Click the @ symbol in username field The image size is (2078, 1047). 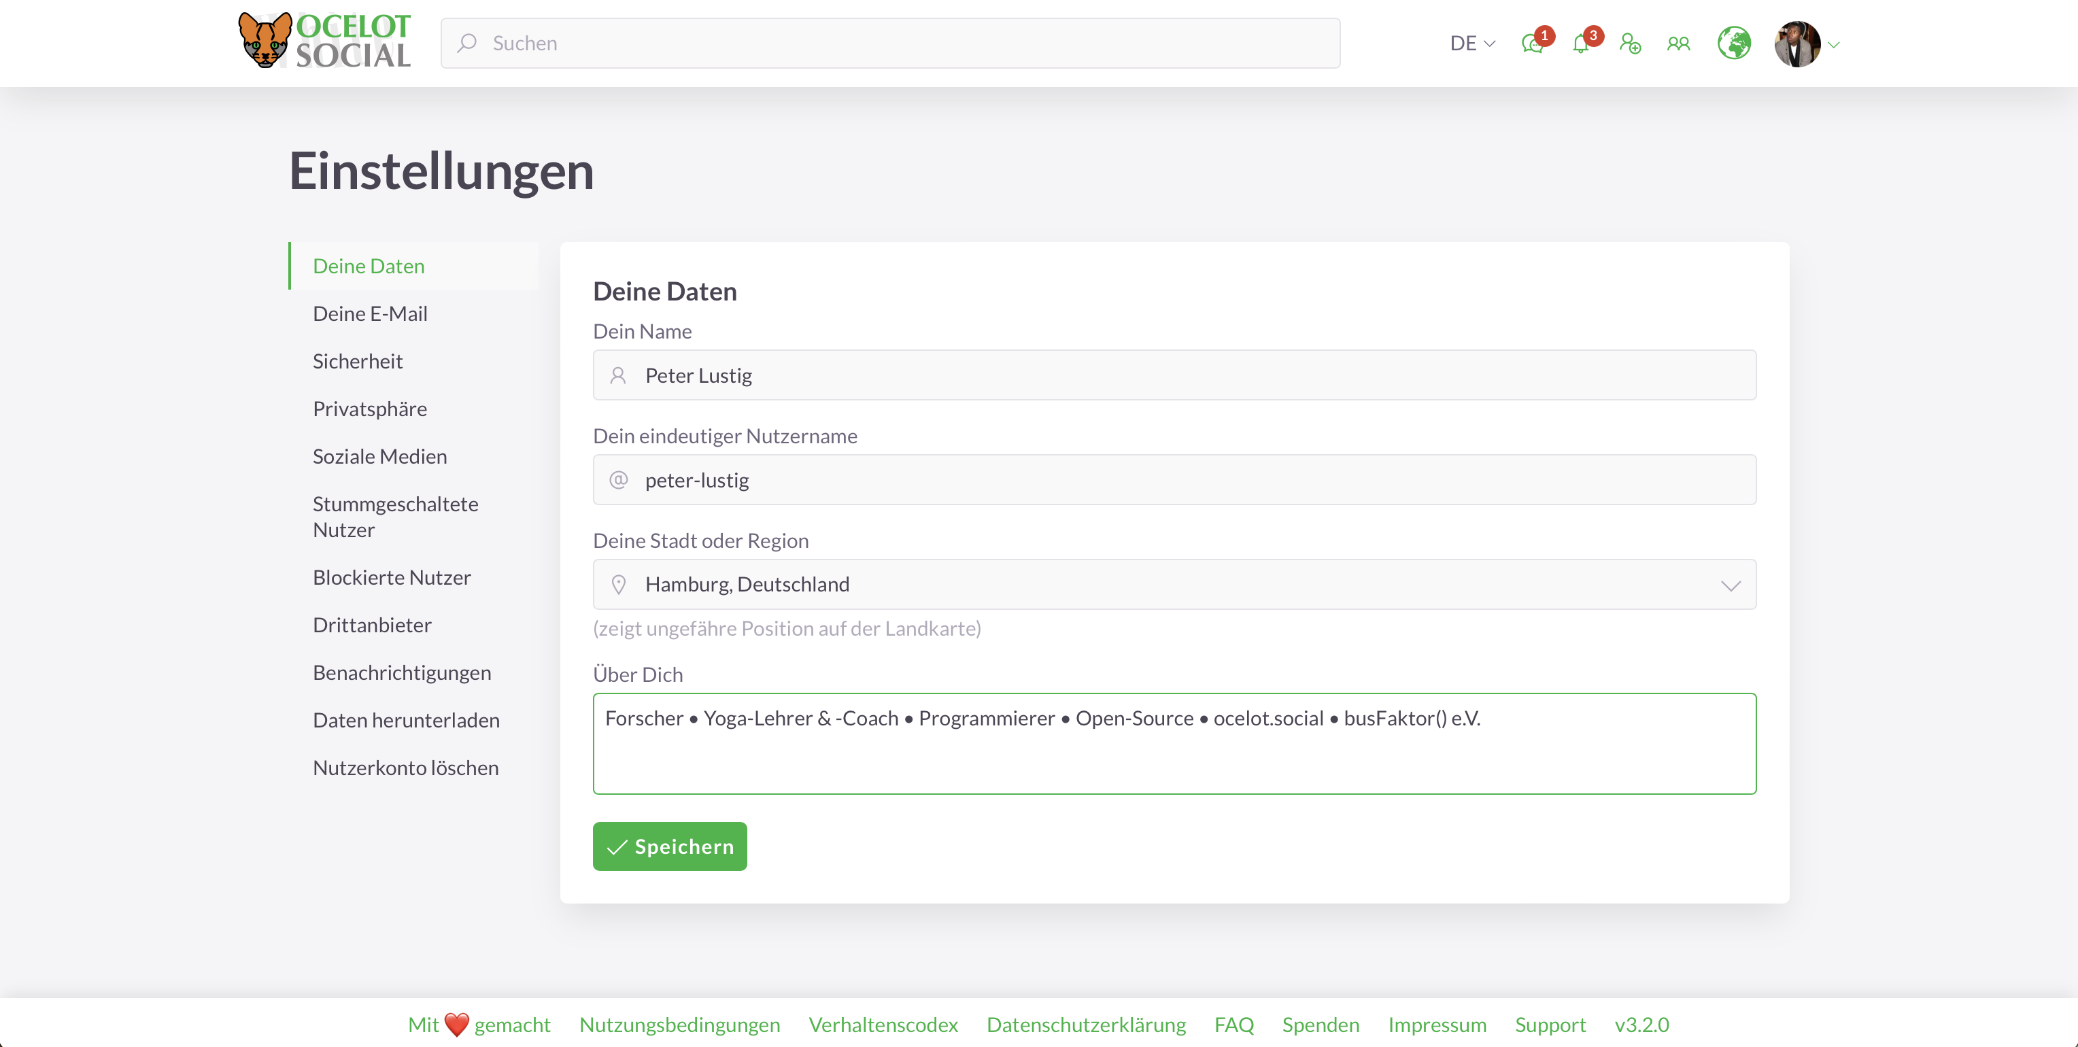coord(619,479)
